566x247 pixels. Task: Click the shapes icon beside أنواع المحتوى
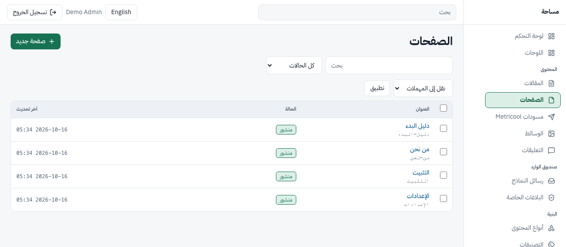(x=551, y=228)
